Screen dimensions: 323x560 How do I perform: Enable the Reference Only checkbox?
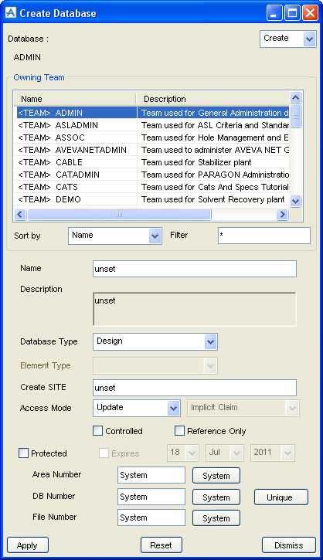(179, 431)
